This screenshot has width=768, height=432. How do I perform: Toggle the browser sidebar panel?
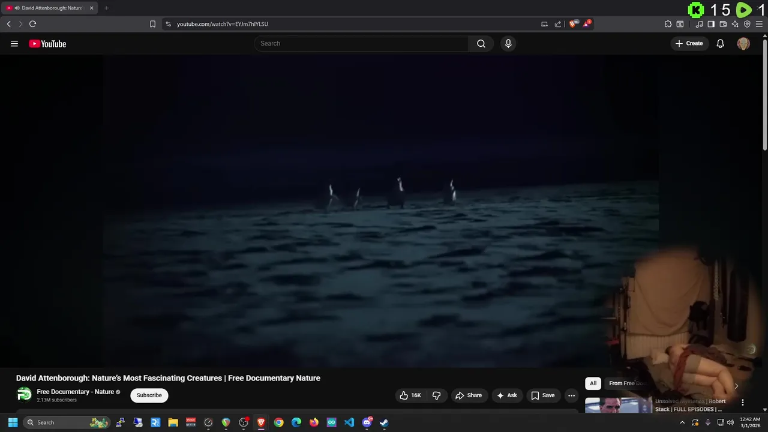point(711,24)
